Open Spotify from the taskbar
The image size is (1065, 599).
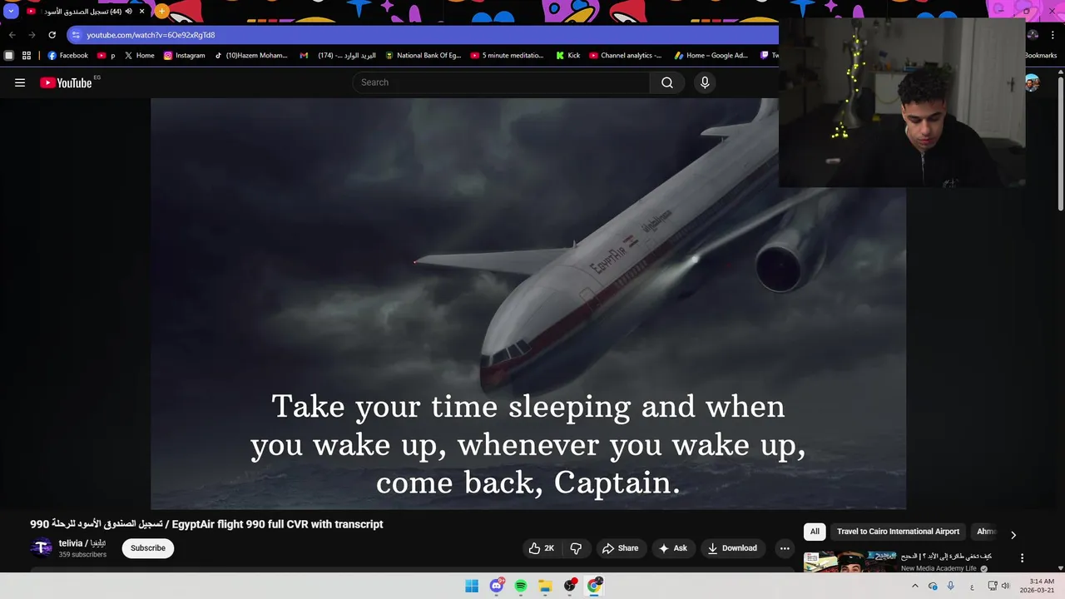521,586
